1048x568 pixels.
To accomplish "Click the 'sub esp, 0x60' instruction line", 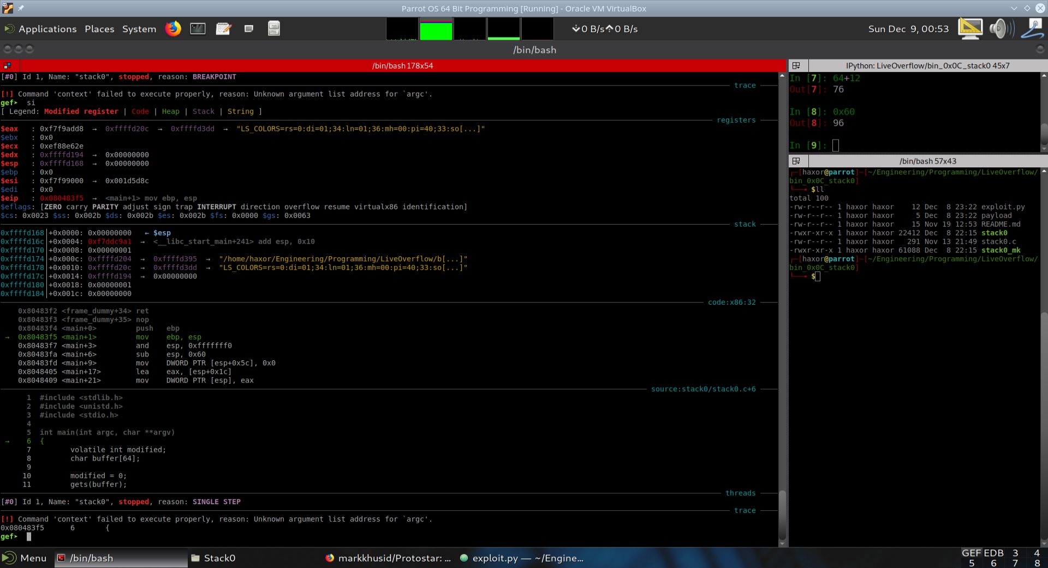I will tap(112, 354).
